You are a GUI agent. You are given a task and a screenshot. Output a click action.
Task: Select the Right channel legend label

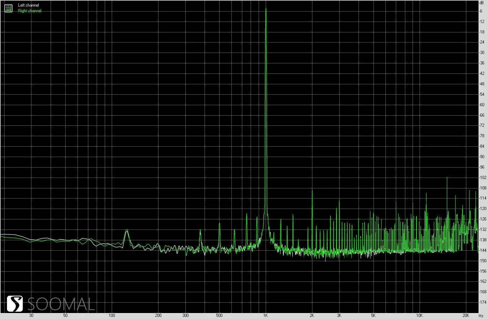click(x=30, y=11)
